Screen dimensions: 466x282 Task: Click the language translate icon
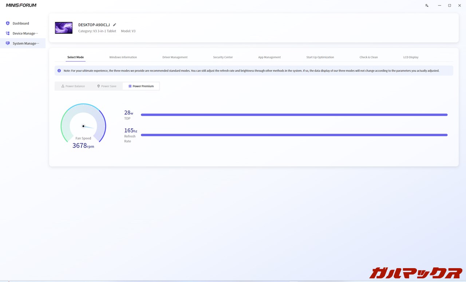pos(427,5)
